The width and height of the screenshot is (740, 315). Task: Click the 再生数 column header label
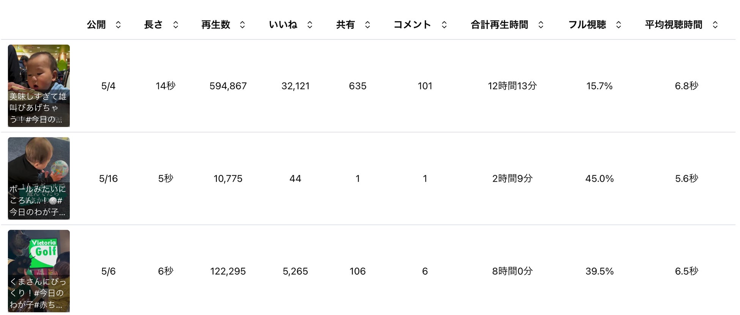coord(216,25)
